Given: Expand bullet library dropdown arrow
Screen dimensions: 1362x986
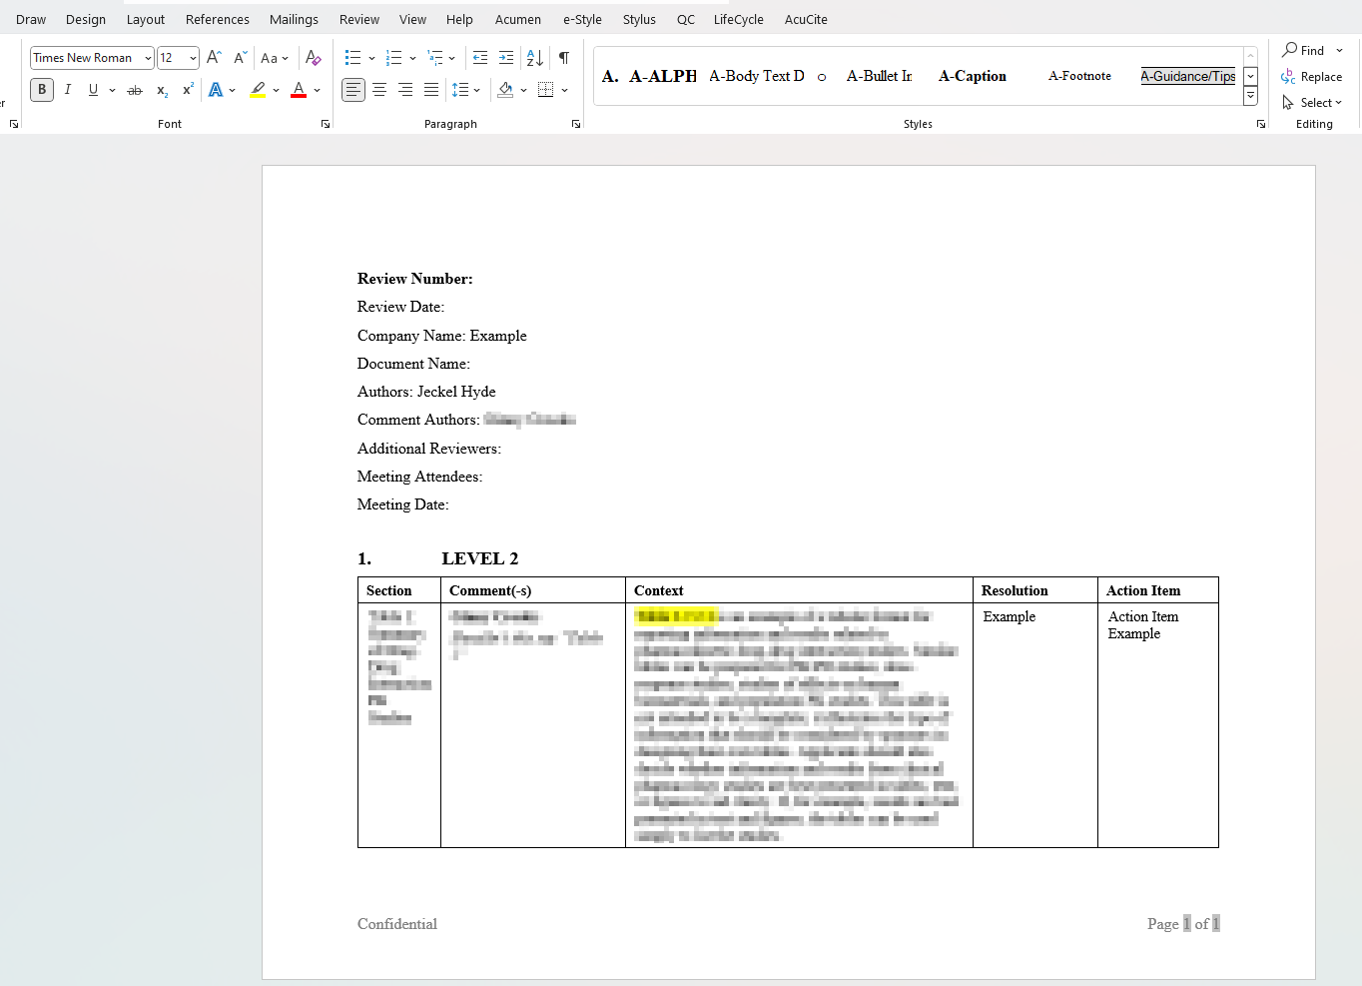Looking at the screenshot, I should [371, 58].
